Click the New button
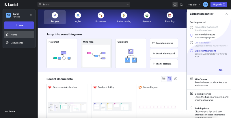This screenshot has height=118, width=231. coord(19,25)
